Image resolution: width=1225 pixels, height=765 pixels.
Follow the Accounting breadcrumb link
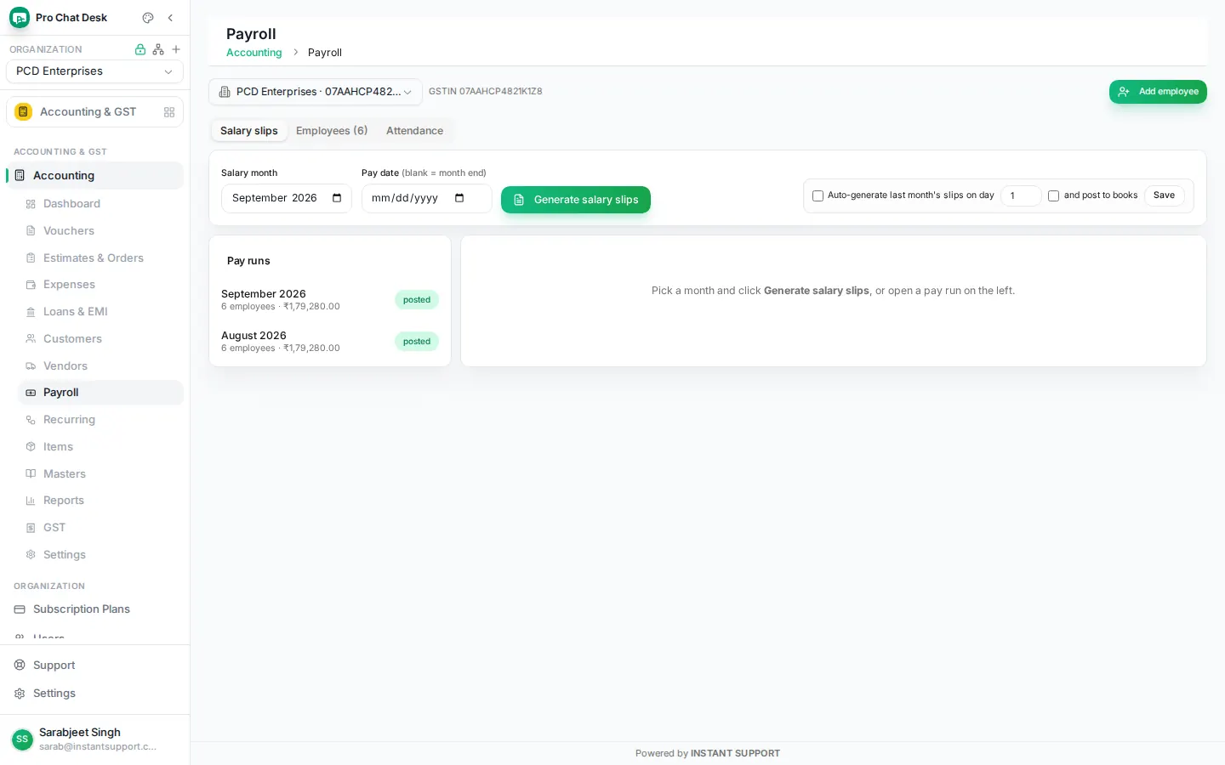254,53
